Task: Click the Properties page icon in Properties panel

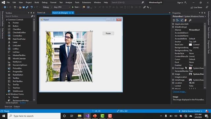Action: tap(182, 20)
